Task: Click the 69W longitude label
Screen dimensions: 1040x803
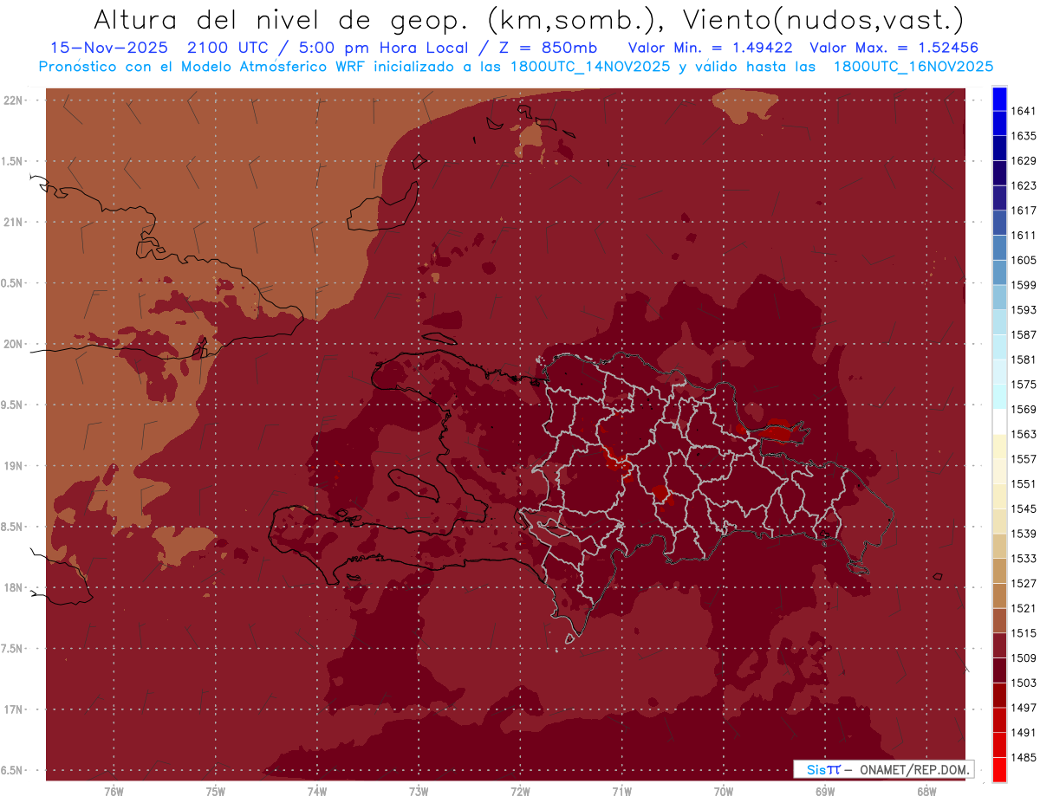Action: [825, 792]
